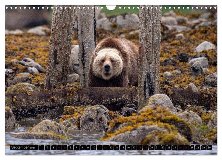Select date cell 9 in calendar strip
Viewport: 222px width, 160px height.
pos(88,147)
